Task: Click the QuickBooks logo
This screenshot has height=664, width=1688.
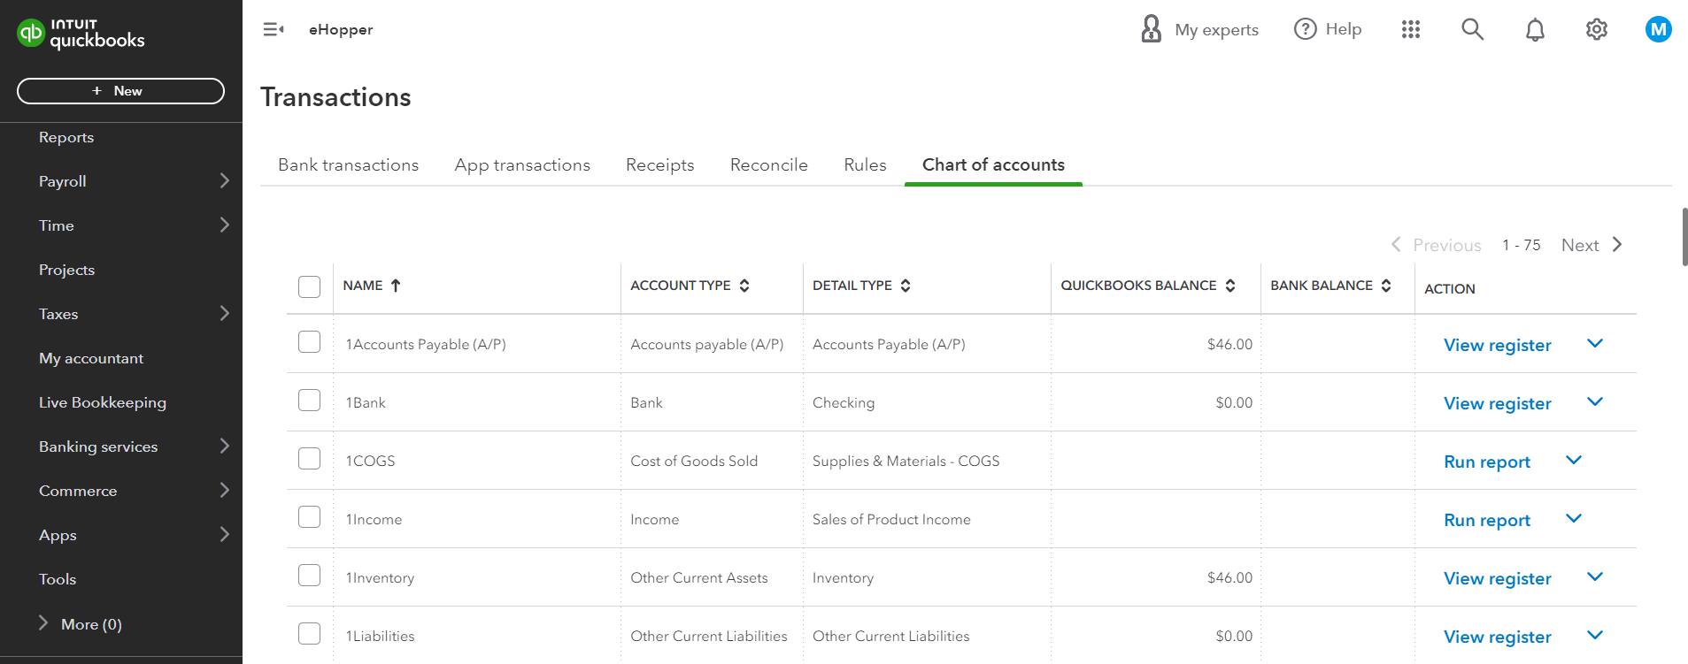Action: (x=81, y=34)
